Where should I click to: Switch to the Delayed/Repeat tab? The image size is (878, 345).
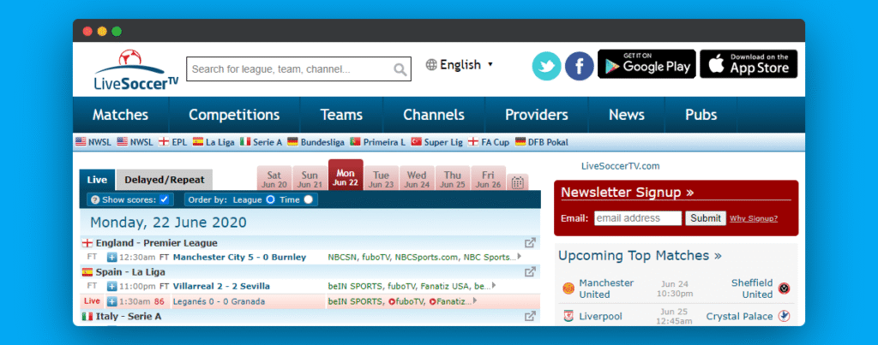pos(165,180)
